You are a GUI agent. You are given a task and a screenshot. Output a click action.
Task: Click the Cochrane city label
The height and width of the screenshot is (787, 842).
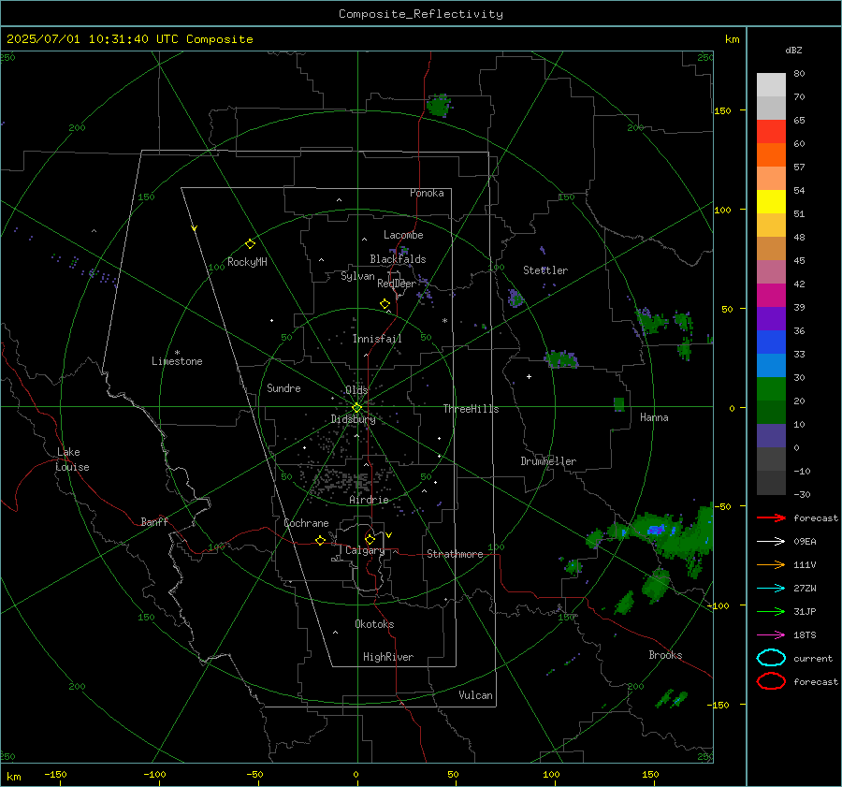click(306, 523)
